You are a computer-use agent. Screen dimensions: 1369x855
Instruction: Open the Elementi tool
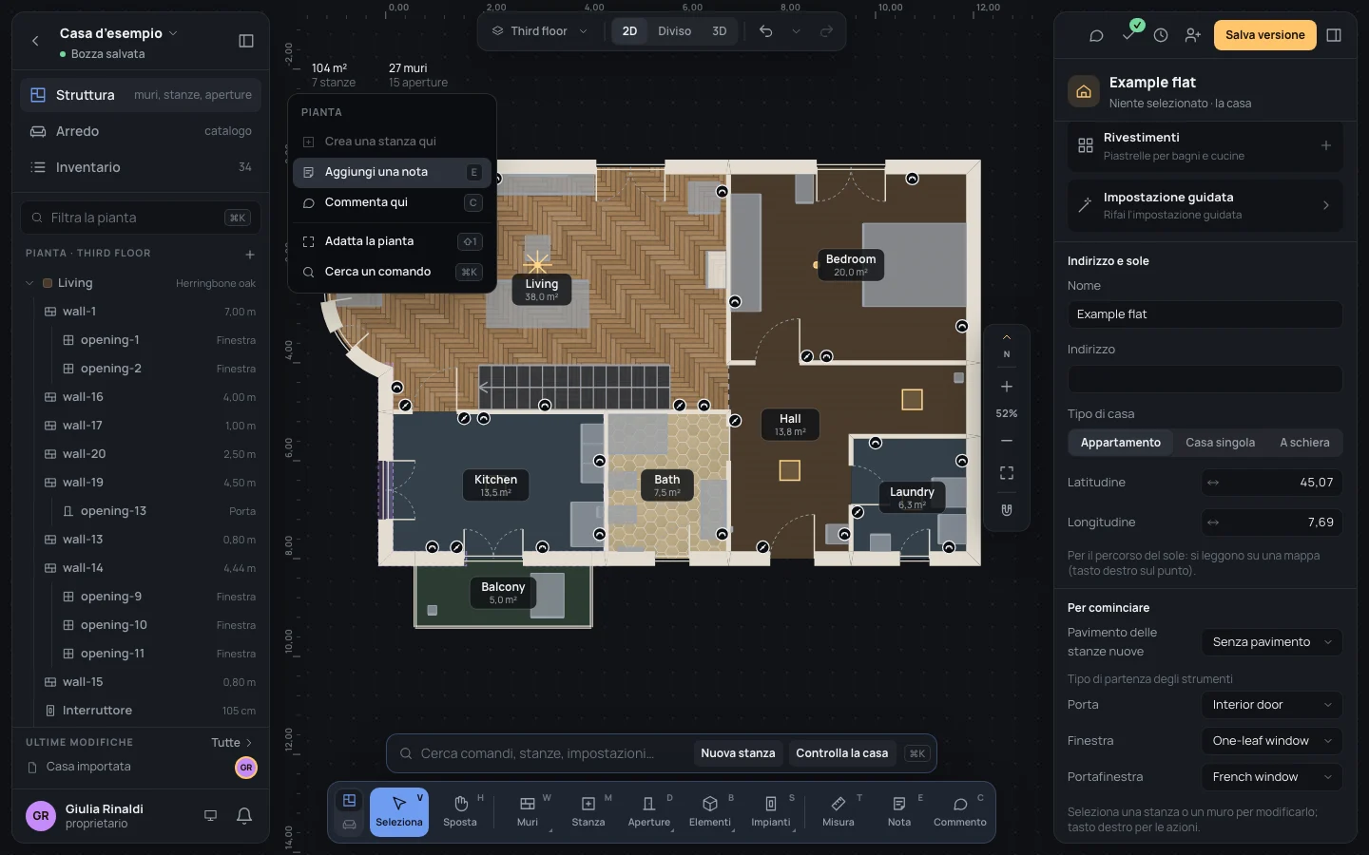(710, 812)
